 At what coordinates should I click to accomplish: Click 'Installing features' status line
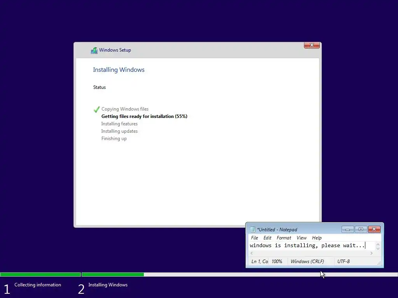pos(119,124)
